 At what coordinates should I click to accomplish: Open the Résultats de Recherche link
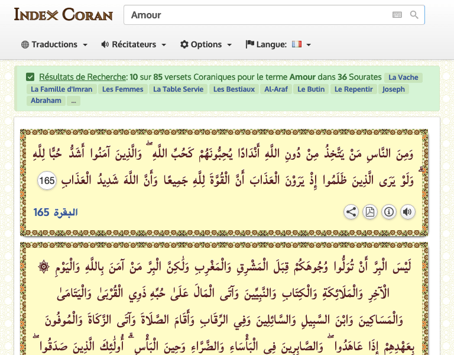pos(83,78)
